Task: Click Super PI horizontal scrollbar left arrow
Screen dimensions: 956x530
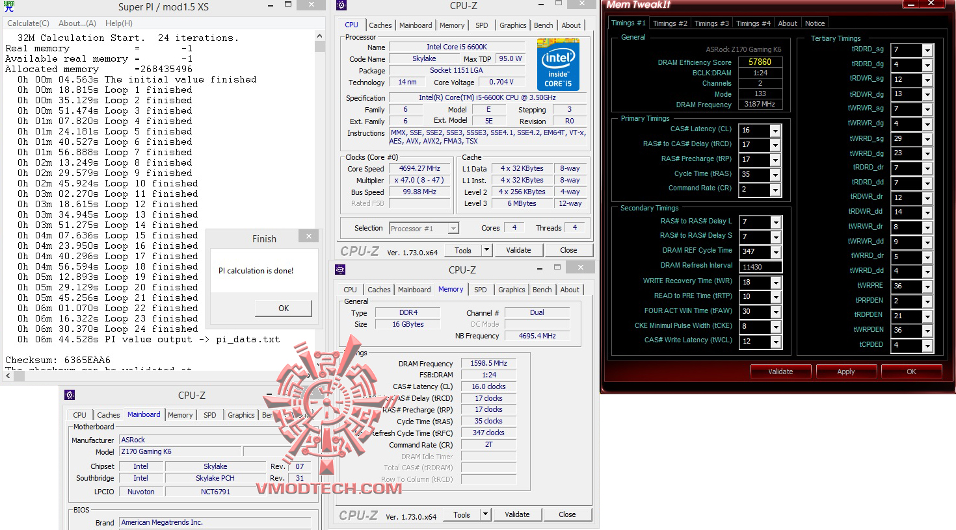Action: (x=7, y=377)
